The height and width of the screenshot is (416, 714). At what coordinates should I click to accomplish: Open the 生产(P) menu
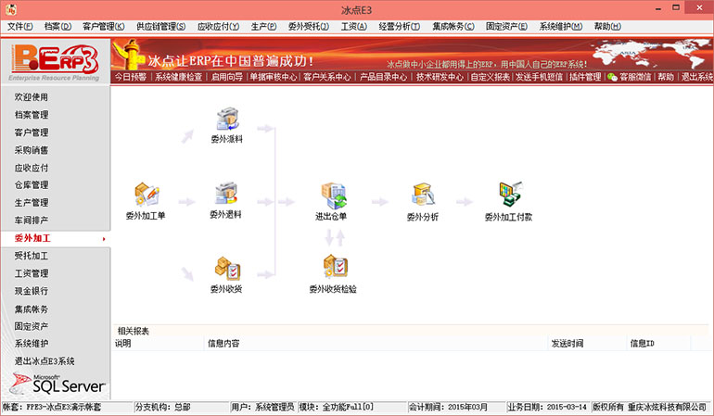pyautogui.click(x=263, y=26)
